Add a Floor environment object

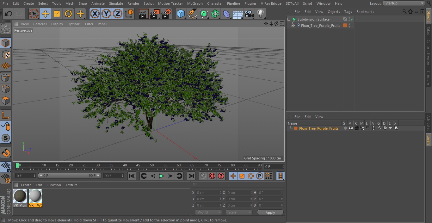238,14
